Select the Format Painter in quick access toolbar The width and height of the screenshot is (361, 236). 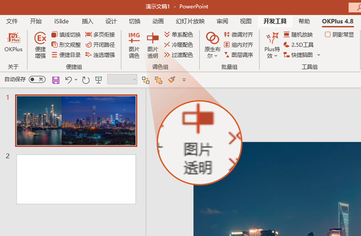point(172,79)
